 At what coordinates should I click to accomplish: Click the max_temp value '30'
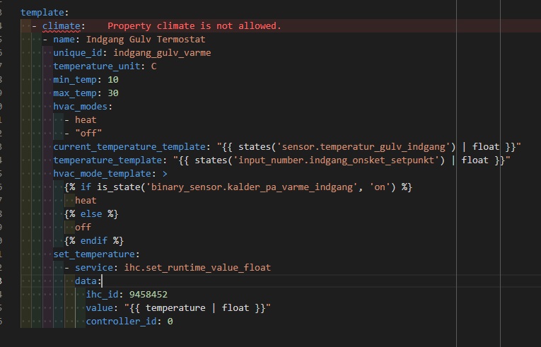click(113, 93)
